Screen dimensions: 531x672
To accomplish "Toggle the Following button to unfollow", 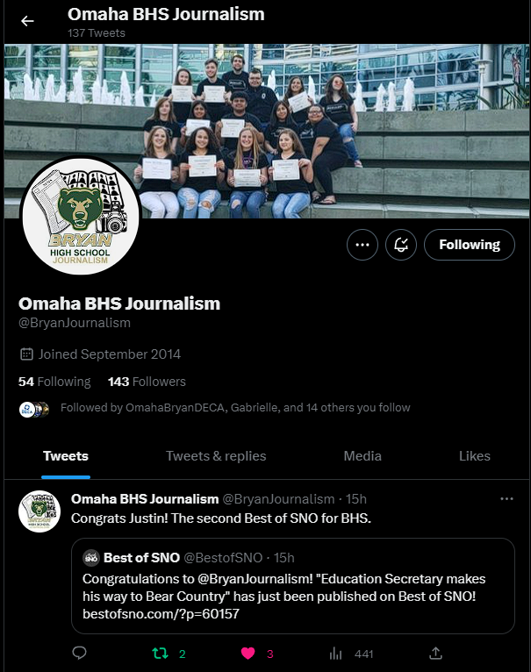I will 470,245.
